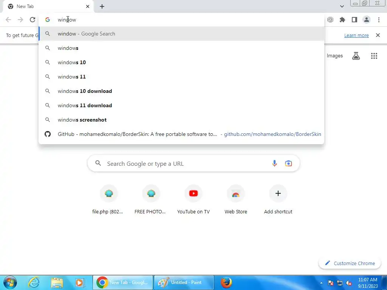Click the browser back arrow
The height and width of the screenshot is (290, 387).
click(8, 20)
